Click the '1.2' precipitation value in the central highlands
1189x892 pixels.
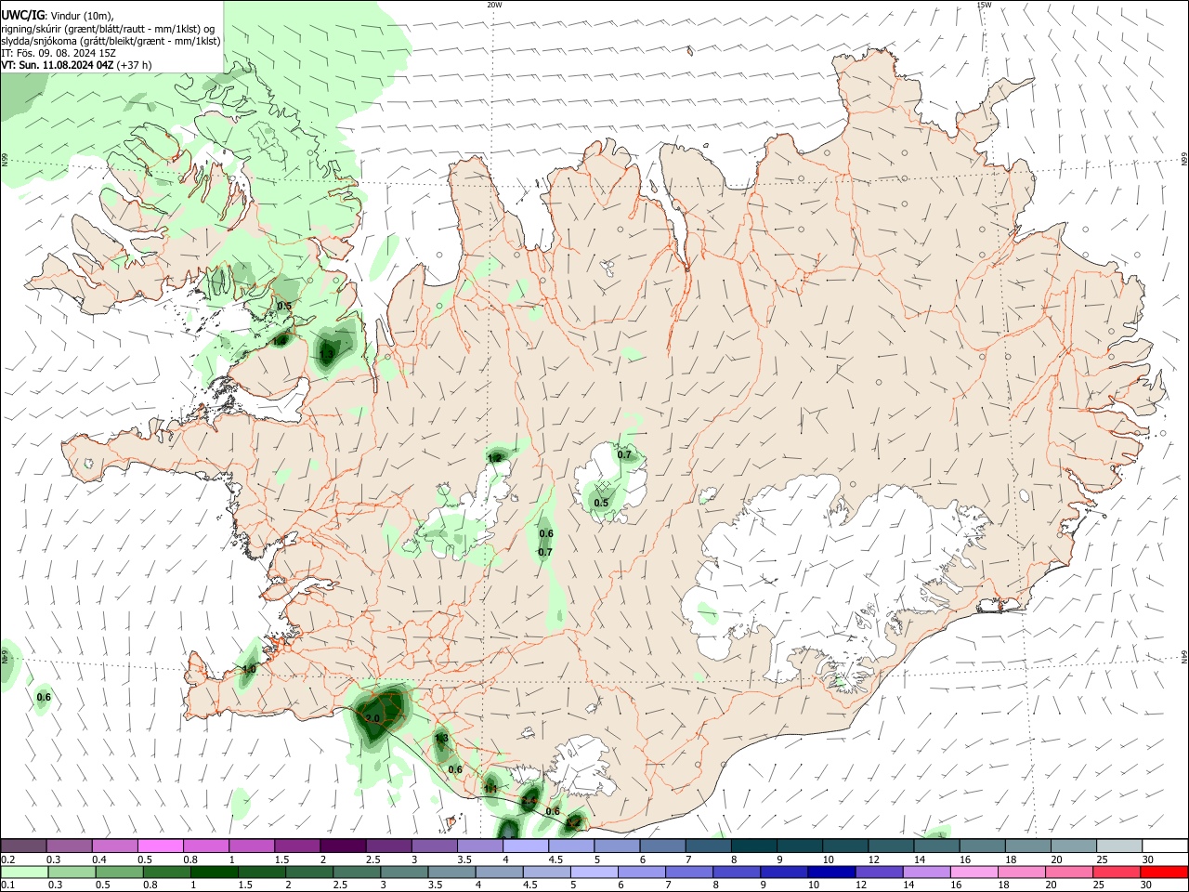[494, 458]
